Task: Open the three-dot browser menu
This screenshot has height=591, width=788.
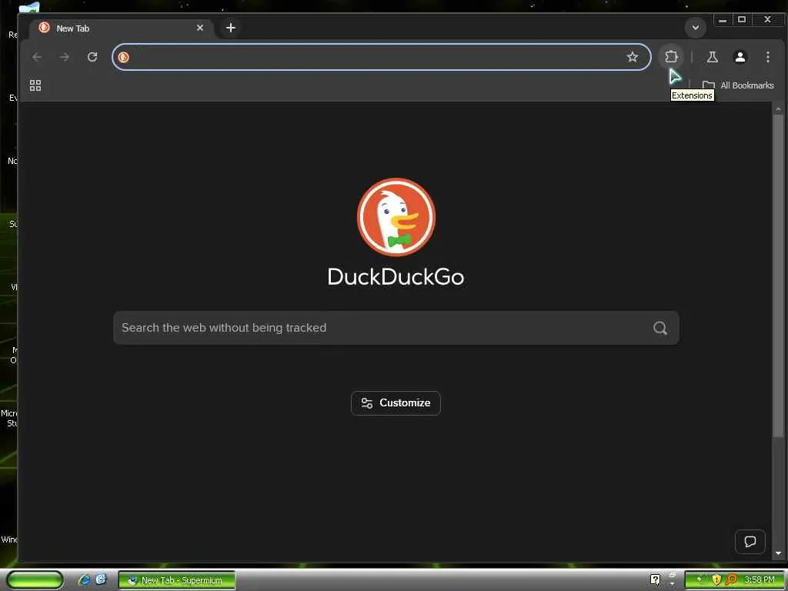Action: click(x=767, y=57)
